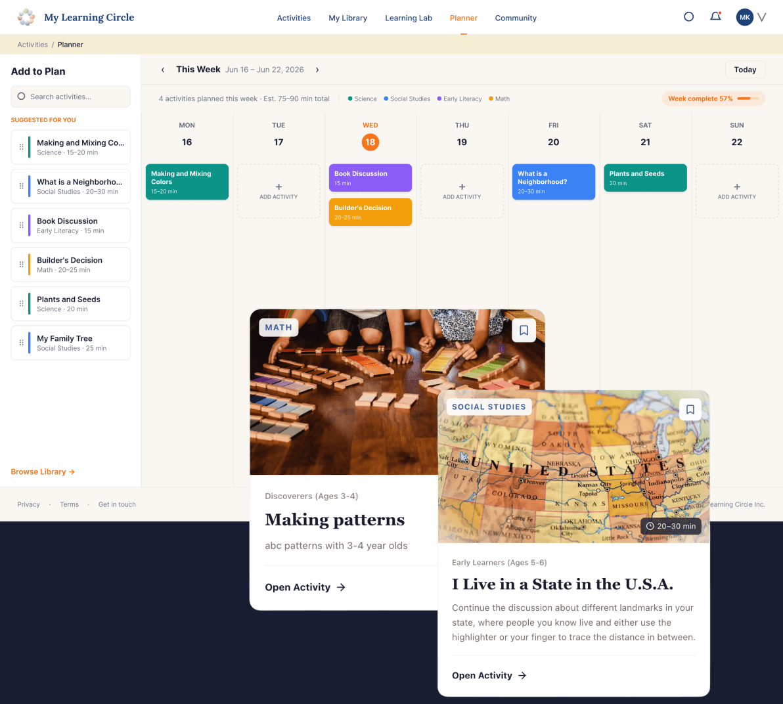Grab drag handle of Plants and Seeds suggestion
Screen dimensions: 783x704
coord(22,303)
